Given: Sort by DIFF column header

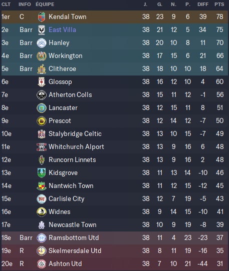Looking at the screenshot, I should tap(203, 4).
